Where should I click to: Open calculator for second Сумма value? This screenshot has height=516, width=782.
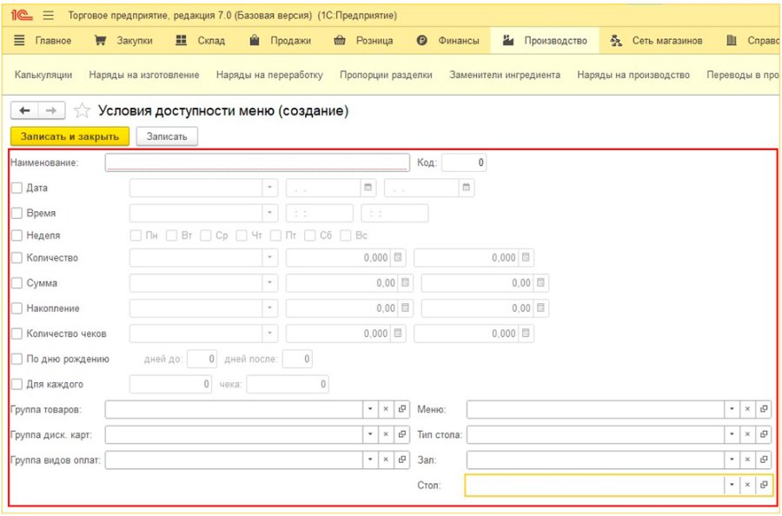point(540,282)
